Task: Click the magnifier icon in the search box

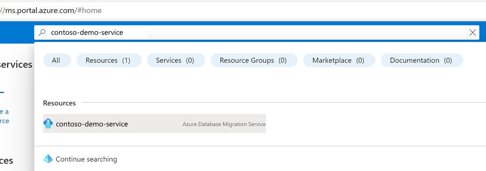Action: (x=42, y=32)
